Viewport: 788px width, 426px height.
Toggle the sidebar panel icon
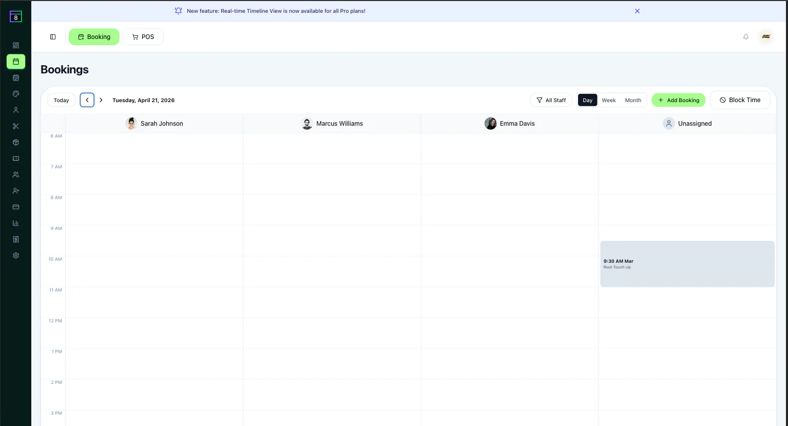(53, 37)
